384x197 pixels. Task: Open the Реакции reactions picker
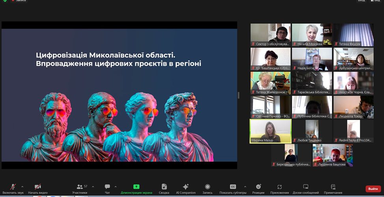point(258,189)
